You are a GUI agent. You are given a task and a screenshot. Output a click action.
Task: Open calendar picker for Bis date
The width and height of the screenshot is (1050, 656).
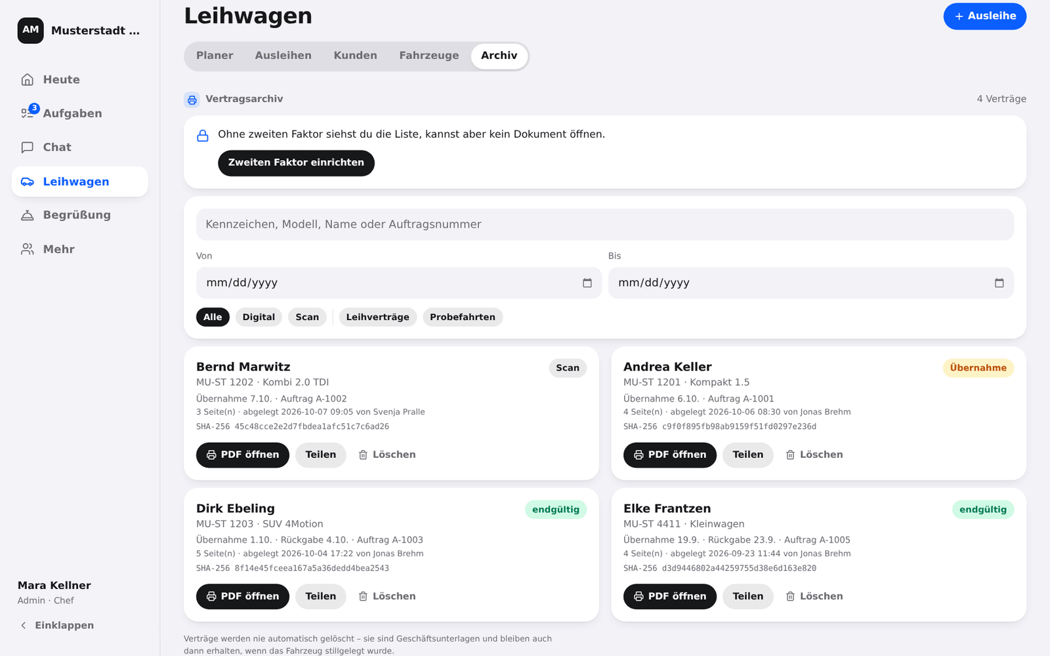click(999, 283)
